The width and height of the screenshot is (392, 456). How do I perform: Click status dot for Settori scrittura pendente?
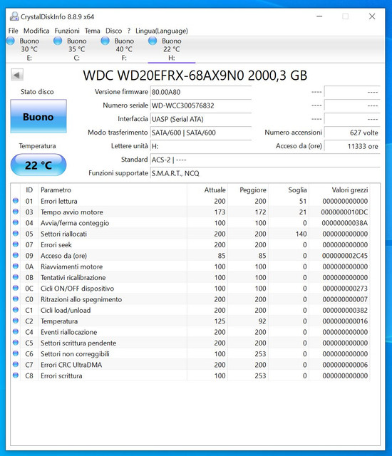click(x=16, y=343)
